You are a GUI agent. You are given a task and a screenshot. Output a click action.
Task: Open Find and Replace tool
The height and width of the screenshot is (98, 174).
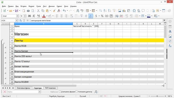77,11
